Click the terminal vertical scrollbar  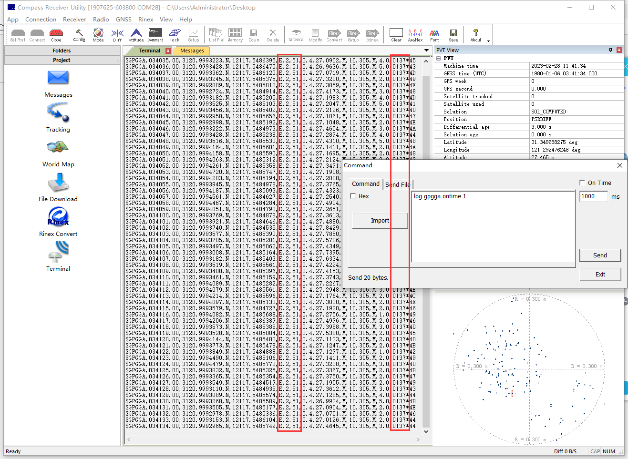[x=426, y=246]
